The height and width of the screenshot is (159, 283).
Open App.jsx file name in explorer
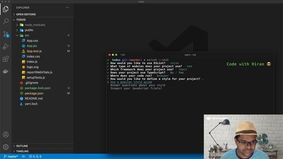(x=32, y=46)
